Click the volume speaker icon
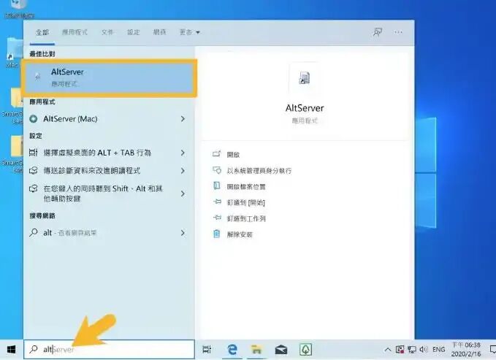The height and width of the screenshot is (360, 496). click(x=423, y=349)
